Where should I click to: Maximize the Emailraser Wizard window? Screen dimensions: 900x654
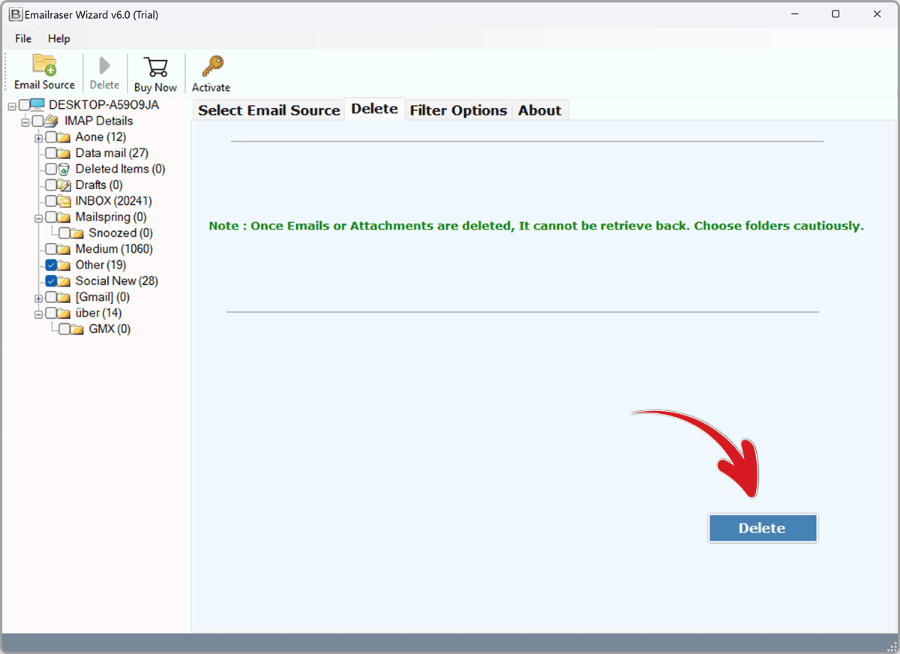[835, 14]
